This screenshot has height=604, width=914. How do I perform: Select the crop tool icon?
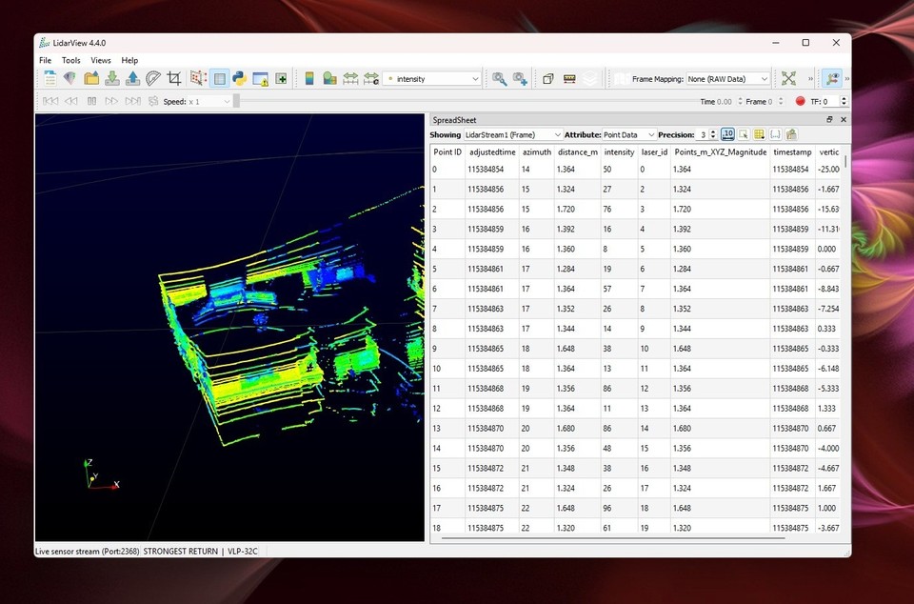pyautogui.click(x=173, y=78)
